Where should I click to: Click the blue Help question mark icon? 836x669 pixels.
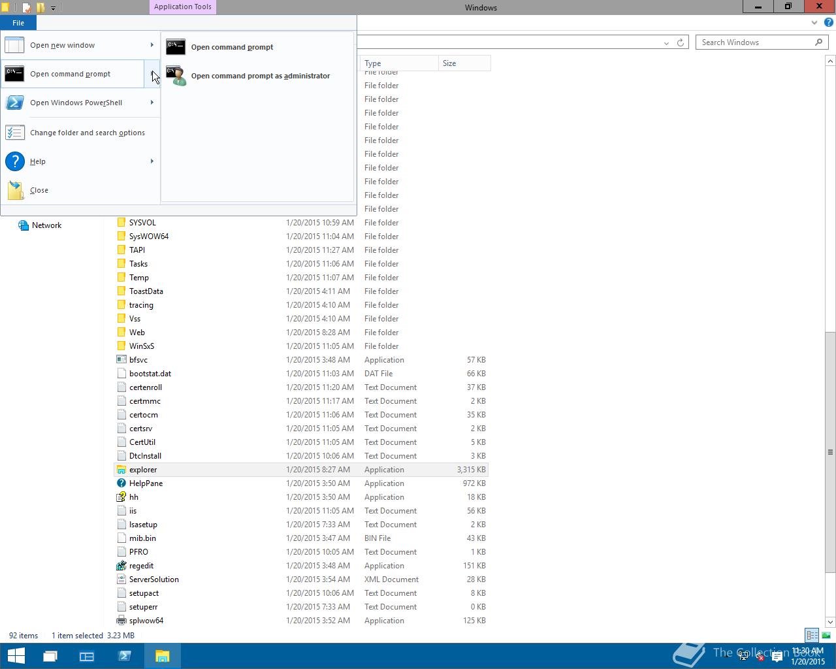coord(829,23)
